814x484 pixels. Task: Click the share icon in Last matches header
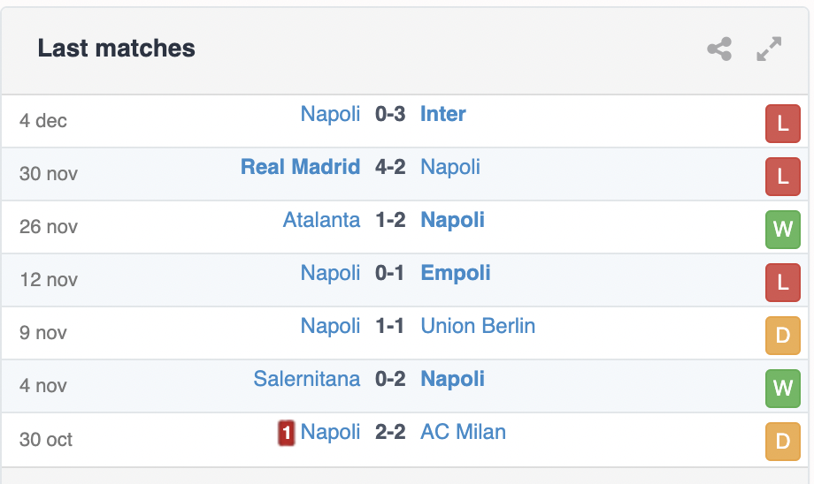coord(719,49)
